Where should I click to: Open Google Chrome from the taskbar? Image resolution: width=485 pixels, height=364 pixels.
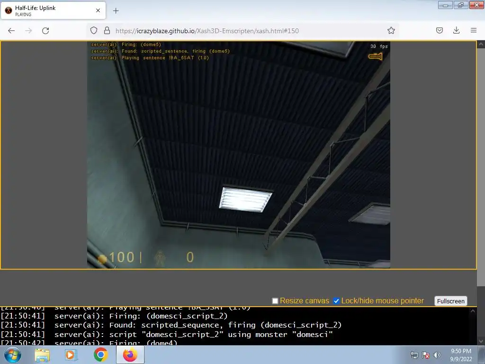point(100,355)
